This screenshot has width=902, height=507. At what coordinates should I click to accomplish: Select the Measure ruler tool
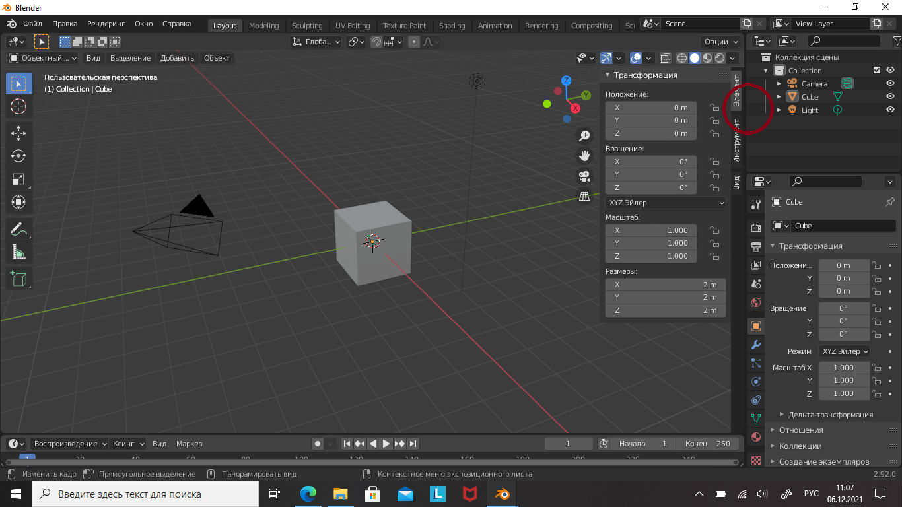pos(18,253)
